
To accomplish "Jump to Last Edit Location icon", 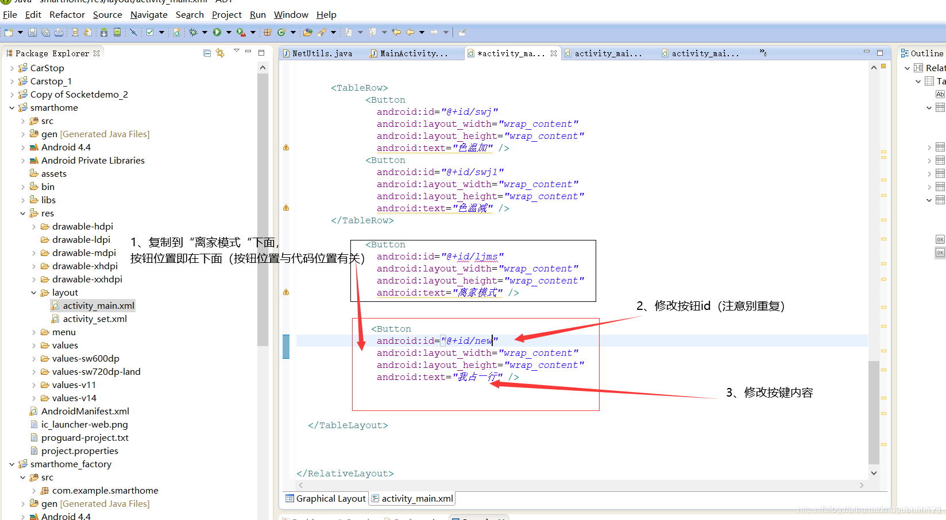I will coord(396,32).
